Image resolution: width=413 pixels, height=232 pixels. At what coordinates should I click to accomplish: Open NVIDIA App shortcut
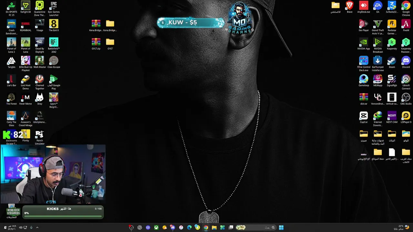[364, 44]
